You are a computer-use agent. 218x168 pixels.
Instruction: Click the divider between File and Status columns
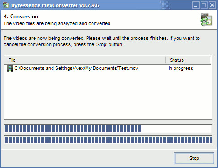click(166, 60)
